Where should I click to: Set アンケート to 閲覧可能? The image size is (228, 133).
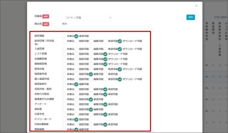(77, 104)
